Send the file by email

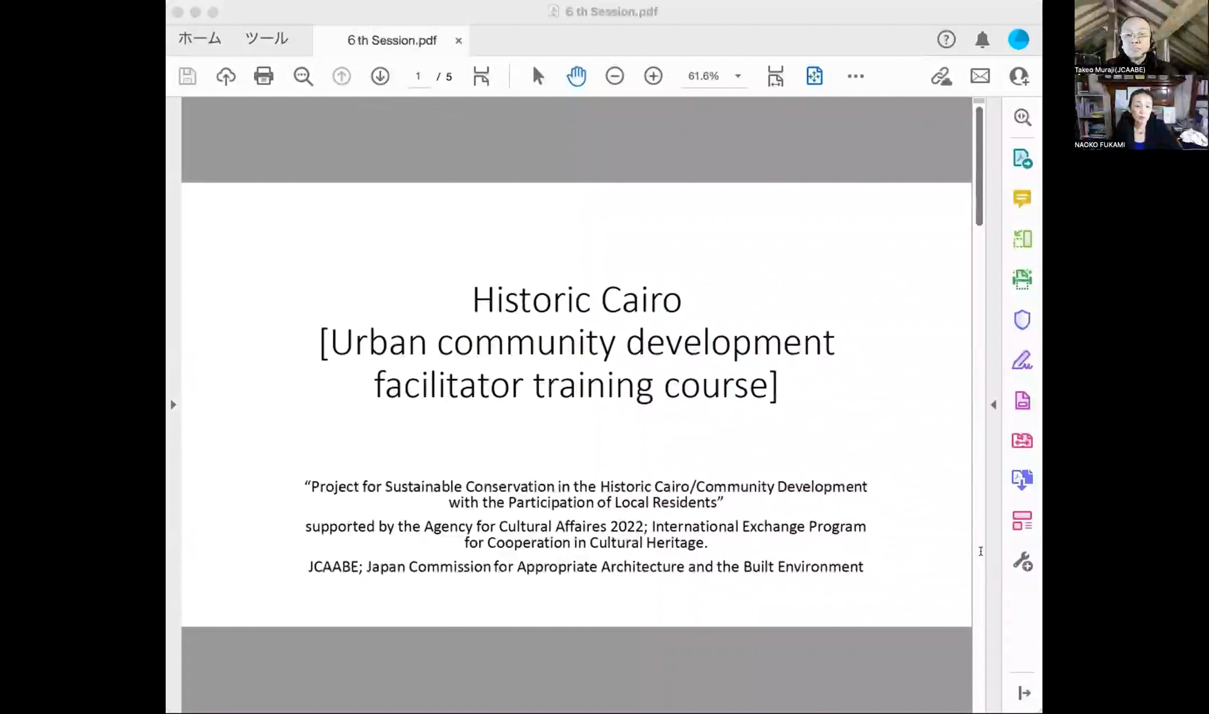(x=980, y=77)
